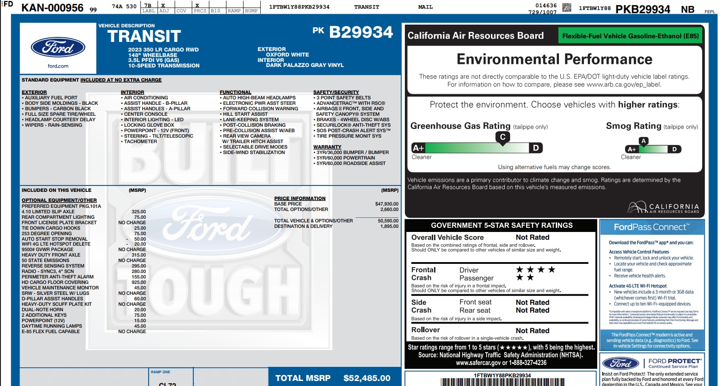Click the total MSRP amount $52,485.00
The width and height of the screenshot is (724, 386).
pyautogui.click(x=367, y=378)
